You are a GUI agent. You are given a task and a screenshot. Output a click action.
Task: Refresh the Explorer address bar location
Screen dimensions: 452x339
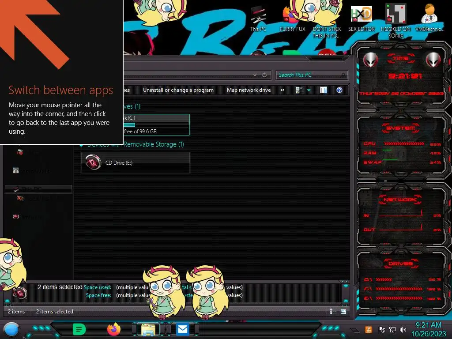click(264, 75)
